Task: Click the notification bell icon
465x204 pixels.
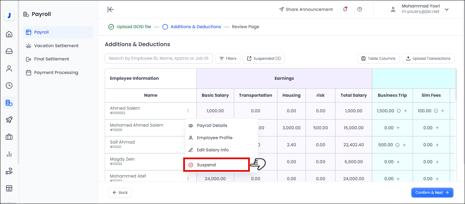Action: (x=345, y=9)
